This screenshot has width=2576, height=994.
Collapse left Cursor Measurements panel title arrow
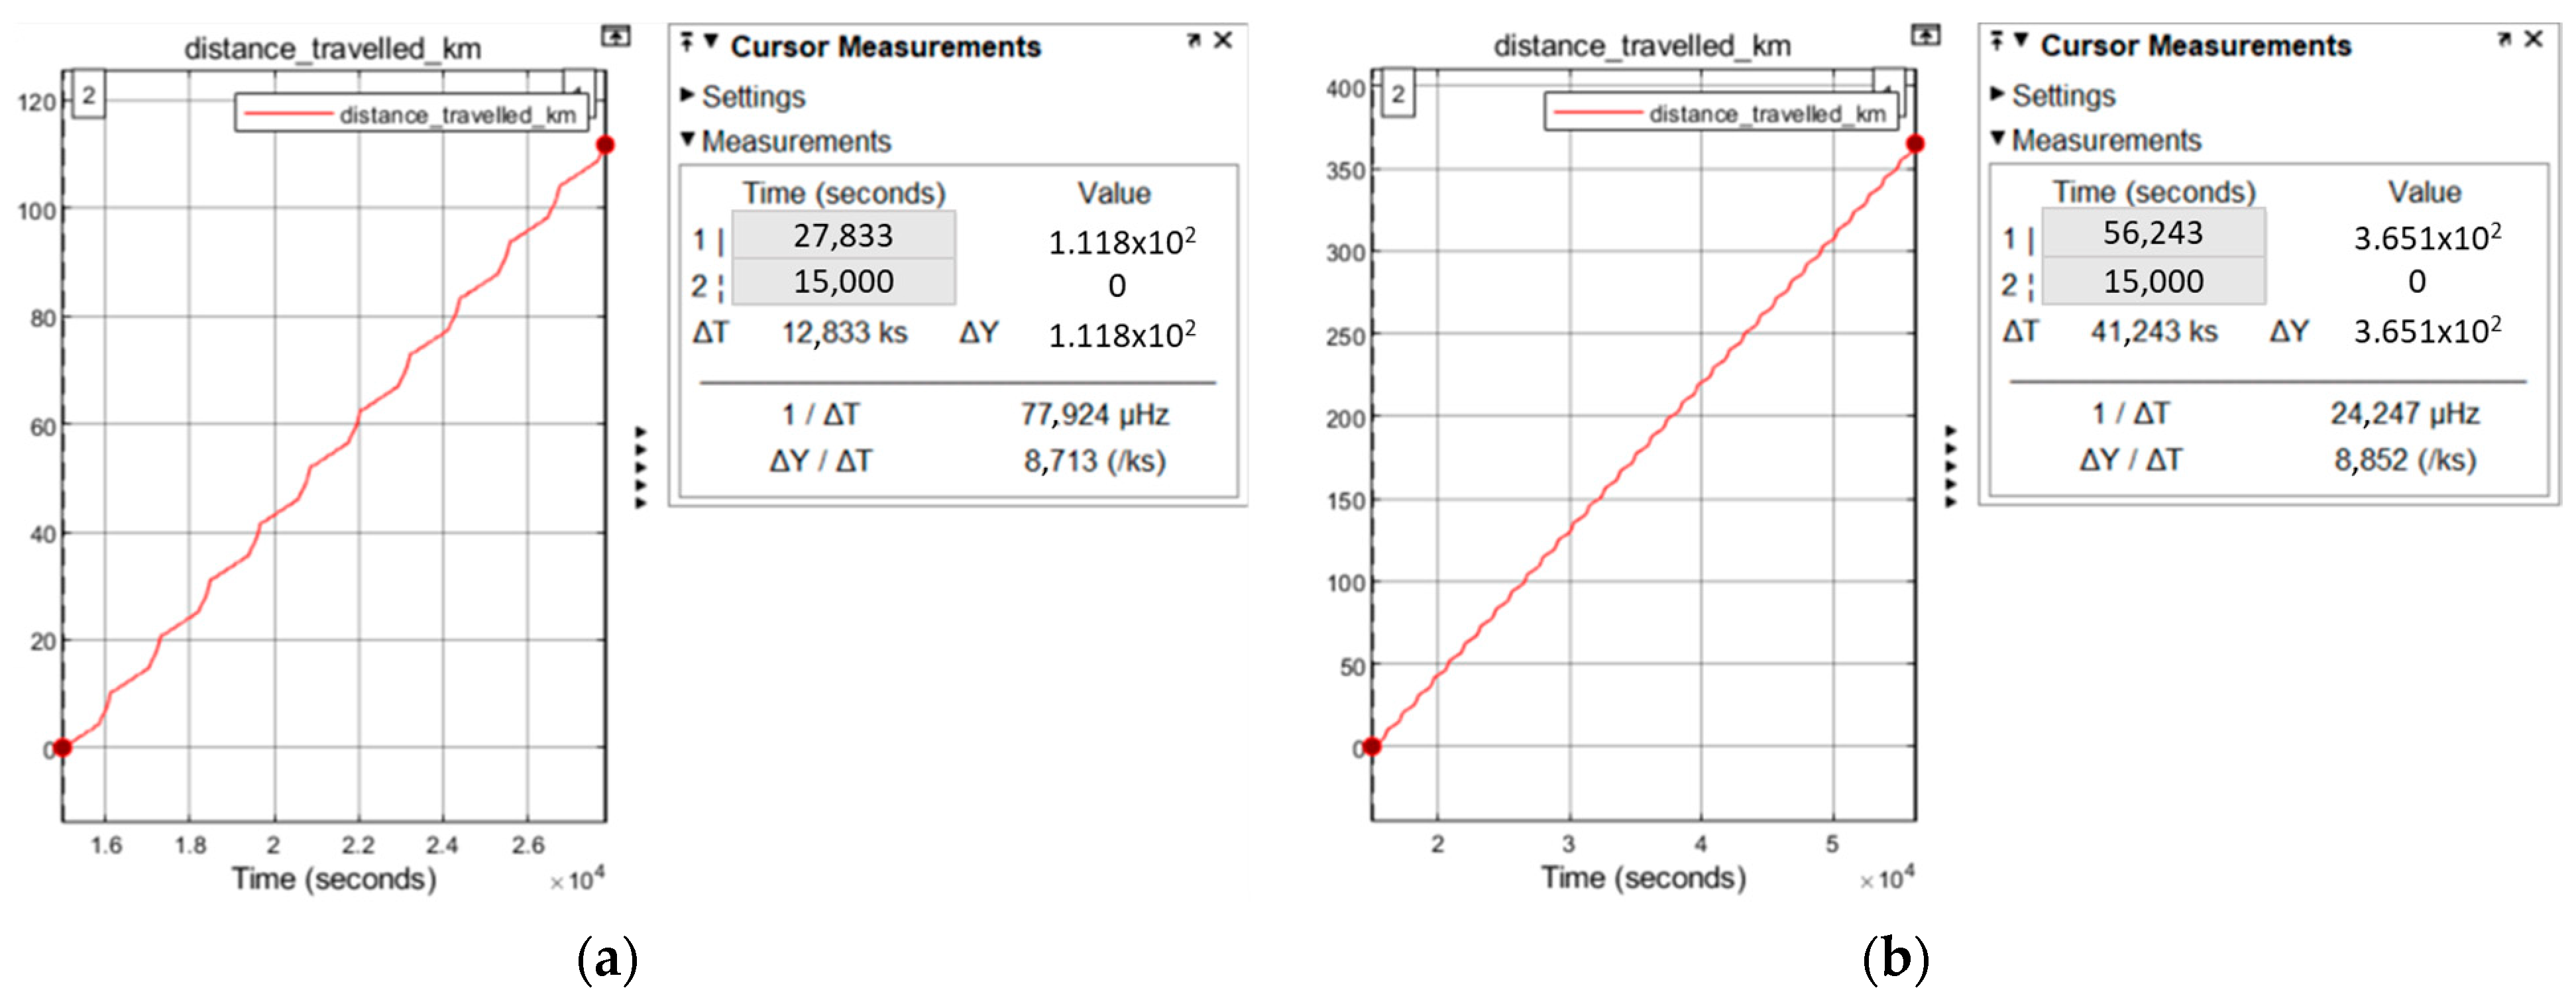click(x=711, y=42)
